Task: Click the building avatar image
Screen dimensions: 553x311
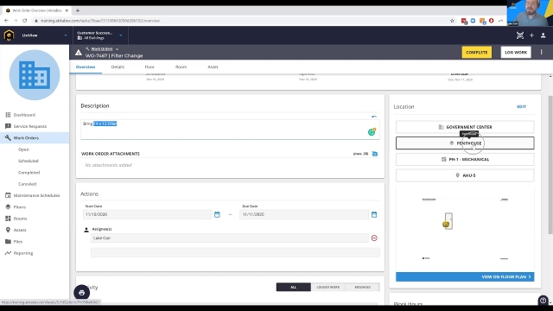Action: 35,75
